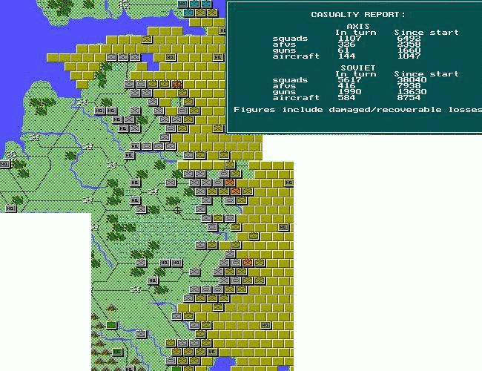
Task: Select the orange counter right of a gray armor counter
Action: click(230, 183)
